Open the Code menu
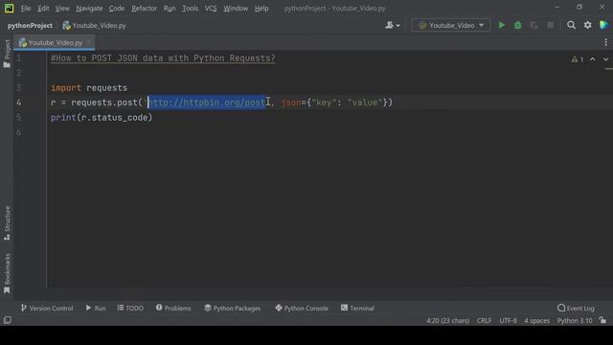The height and width of the screenshot is (345, 613). click(x=117, y=9)
